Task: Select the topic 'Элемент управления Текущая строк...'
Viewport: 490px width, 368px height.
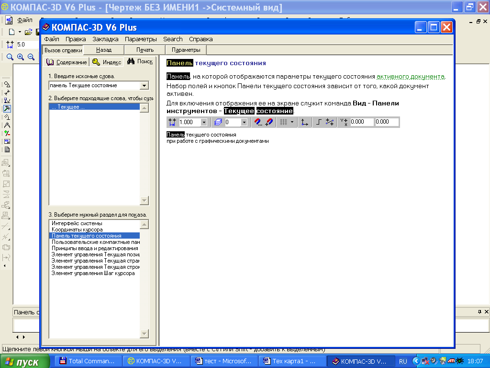Action: coord(94,267)
